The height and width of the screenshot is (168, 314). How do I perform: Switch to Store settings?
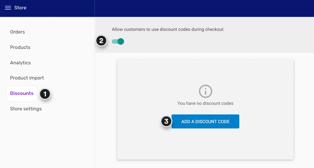(26, 109)
